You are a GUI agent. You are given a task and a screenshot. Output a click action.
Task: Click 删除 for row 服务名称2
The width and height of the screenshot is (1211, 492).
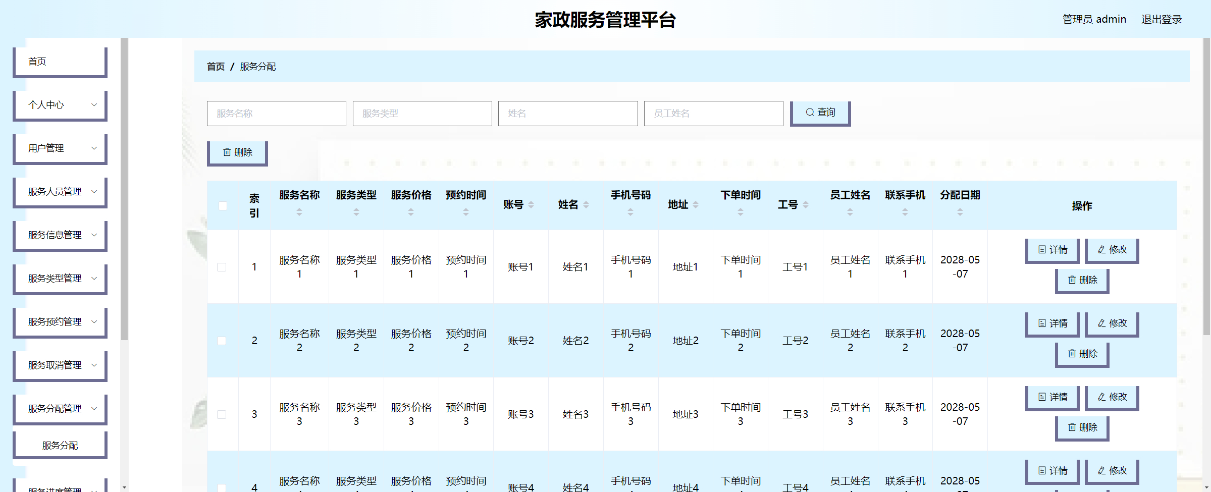click(1082, 354)
